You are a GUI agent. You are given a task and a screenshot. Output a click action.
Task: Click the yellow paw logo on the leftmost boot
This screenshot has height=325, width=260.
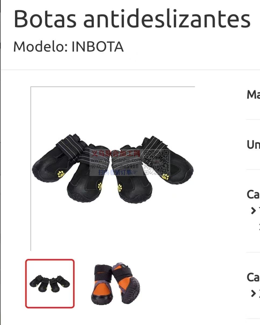coord(61,174)
